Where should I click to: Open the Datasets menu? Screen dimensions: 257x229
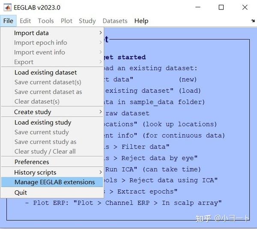tap(115, 21)
